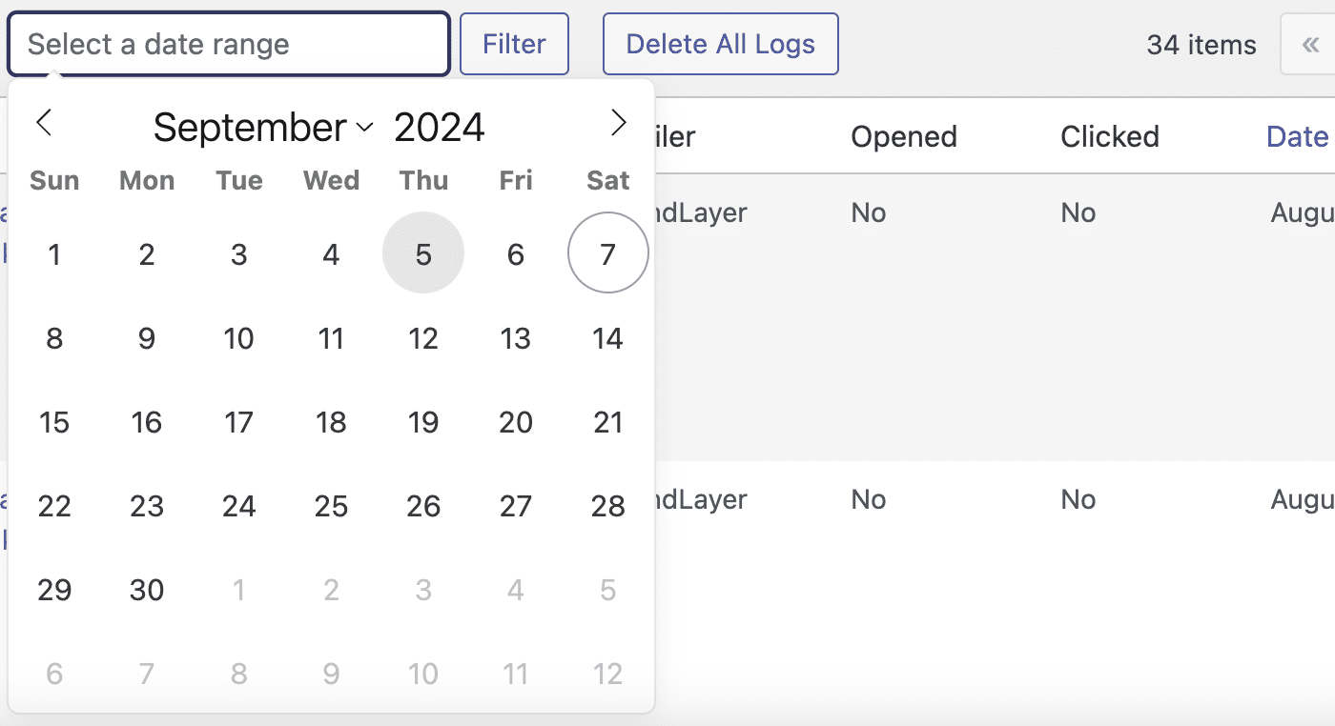
Task: Click the Clicked column header
Action: point(1109,136)
